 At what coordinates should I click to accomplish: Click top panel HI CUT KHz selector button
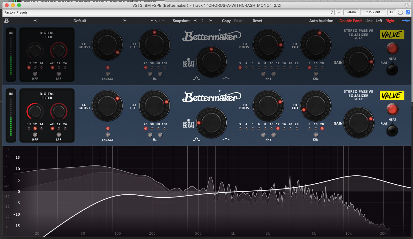(x=316, y=74)
